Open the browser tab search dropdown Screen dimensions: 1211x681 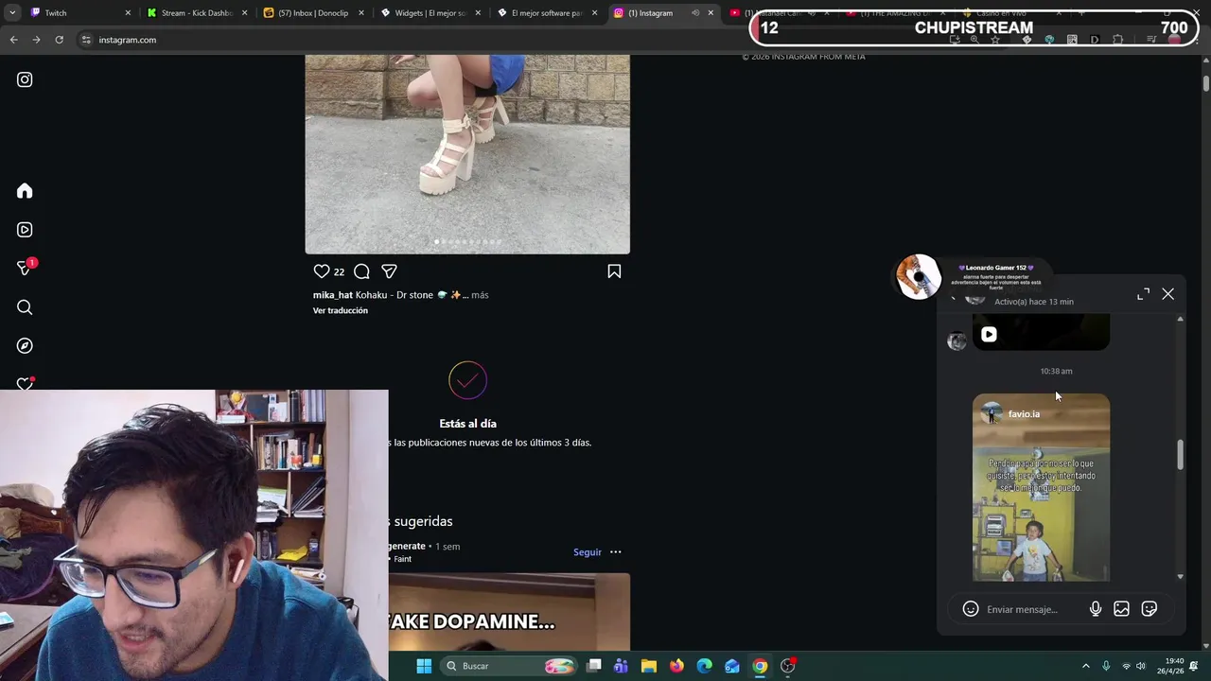click(12, 13)
